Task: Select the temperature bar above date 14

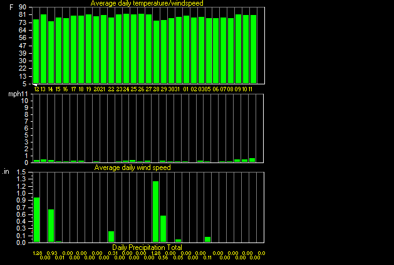Action: [51, 52]
